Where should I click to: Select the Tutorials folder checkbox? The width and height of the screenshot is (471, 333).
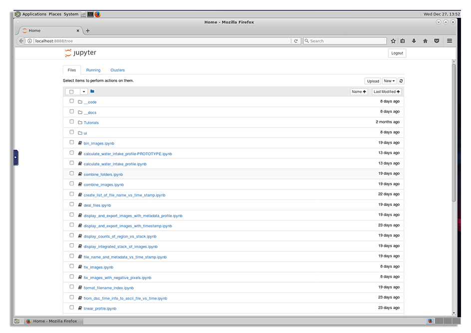pos(71,122)
